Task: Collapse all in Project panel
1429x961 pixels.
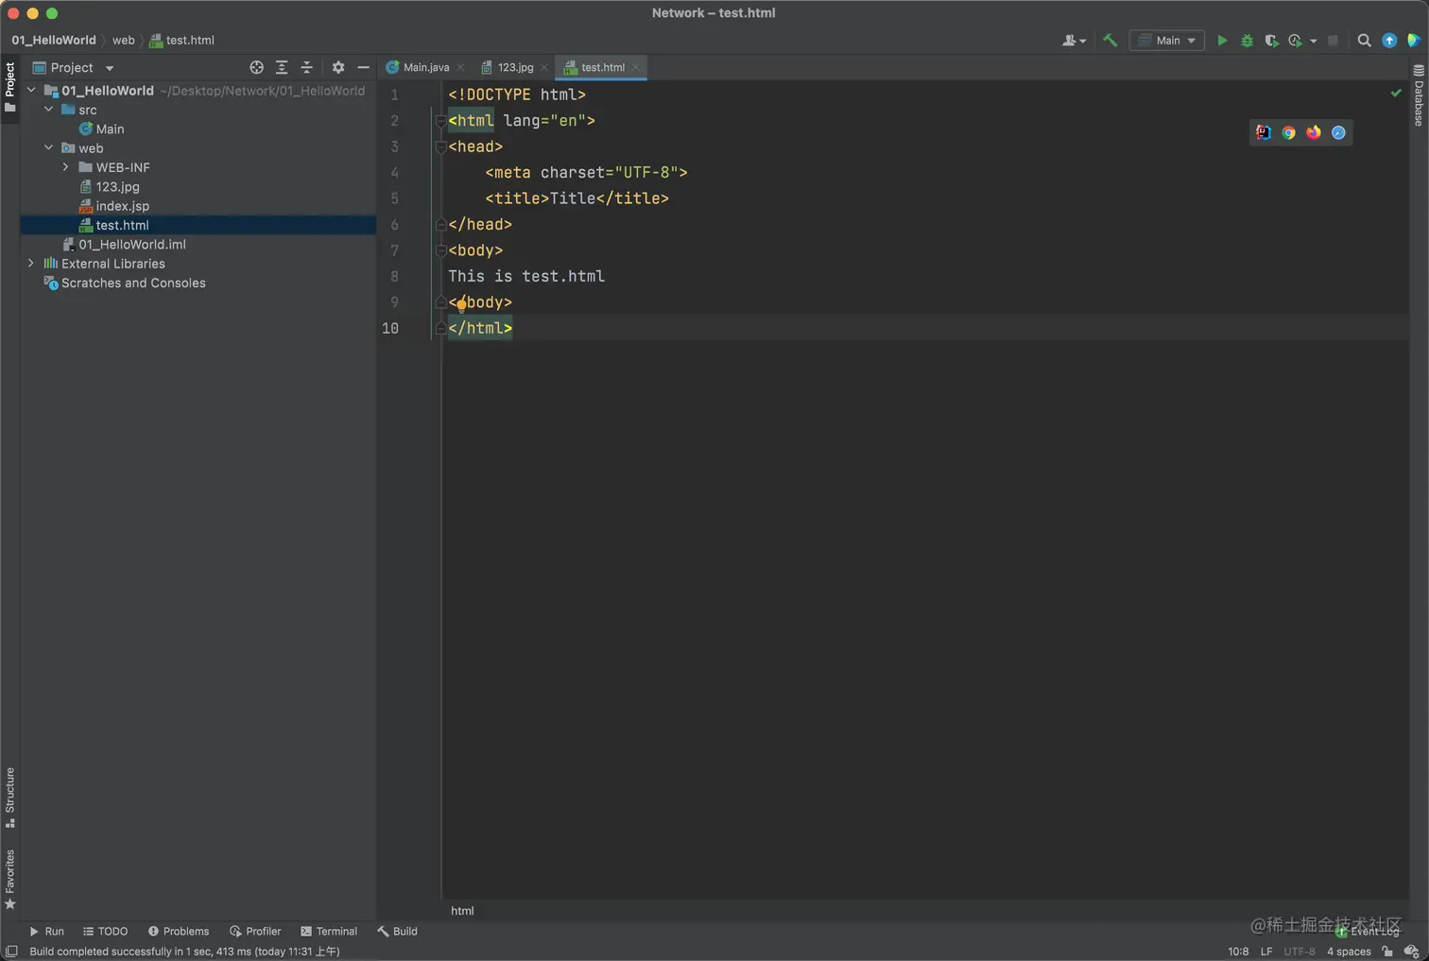Action: pos(306,68)
